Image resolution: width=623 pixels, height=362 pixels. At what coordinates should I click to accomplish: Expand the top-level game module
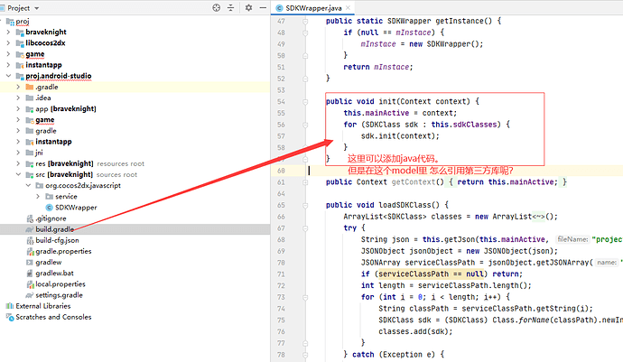point(8,54)
